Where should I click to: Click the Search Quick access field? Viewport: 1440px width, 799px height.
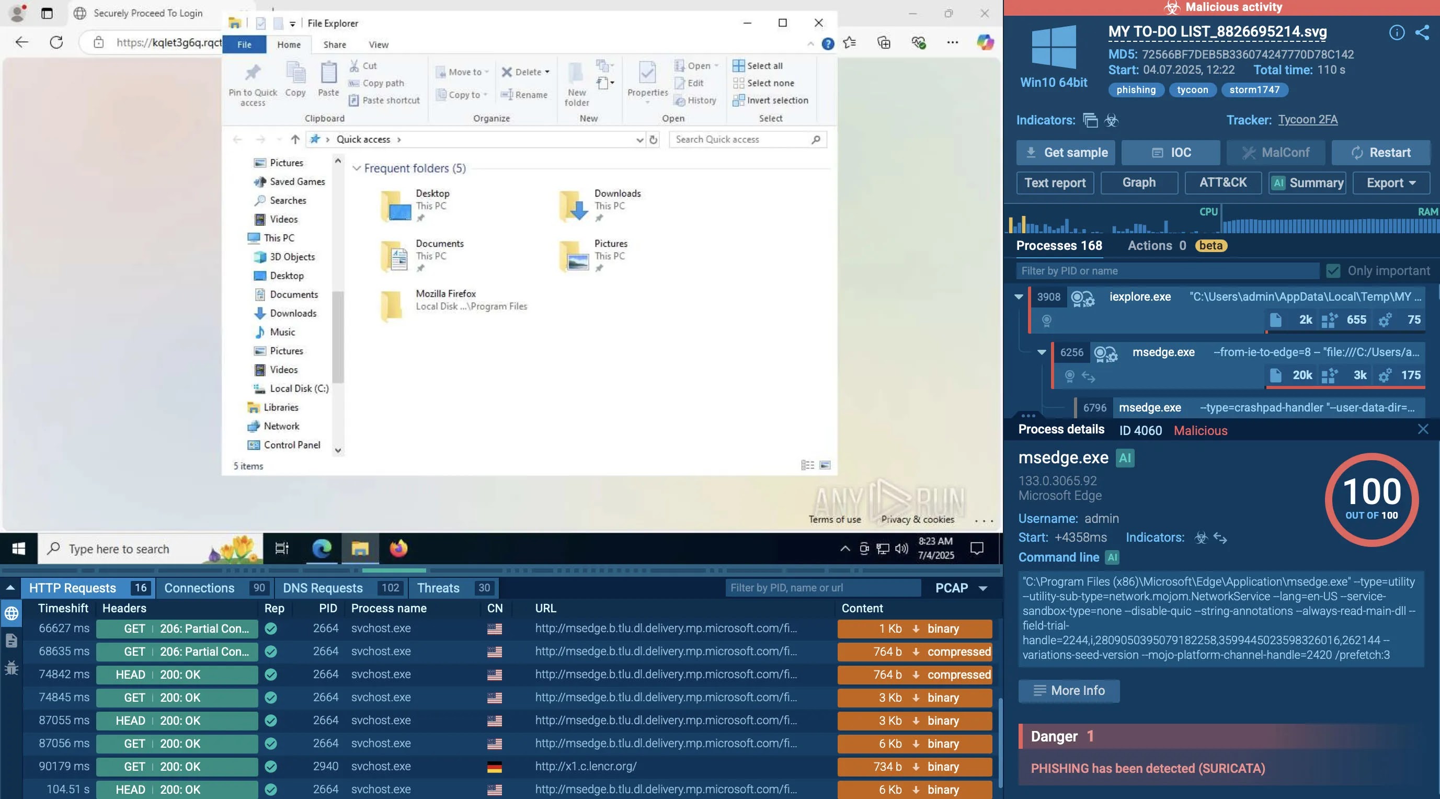(x=748, y=140)
